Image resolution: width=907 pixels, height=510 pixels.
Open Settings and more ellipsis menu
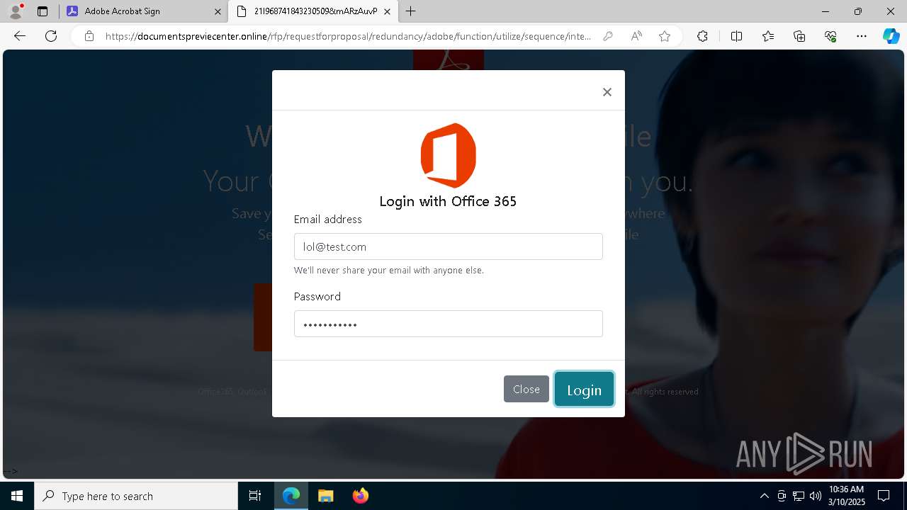862,36
